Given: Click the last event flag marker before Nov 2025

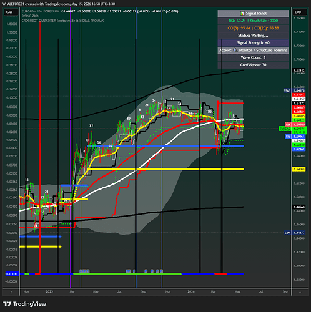Looking at the screenshot, I should (161, 271).
